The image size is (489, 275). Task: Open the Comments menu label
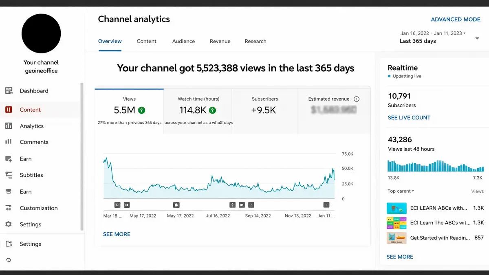coord(34,142)
